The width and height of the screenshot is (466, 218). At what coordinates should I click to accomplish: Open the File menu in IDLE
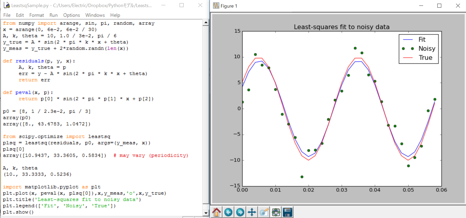click(x=7, y=15)
